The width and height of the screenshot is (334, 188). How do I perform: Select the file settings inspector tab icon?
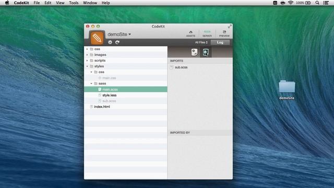point(194,52)
